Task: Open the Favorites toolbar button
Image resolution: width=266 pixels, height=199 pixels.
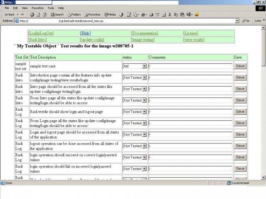Action: 91,14
